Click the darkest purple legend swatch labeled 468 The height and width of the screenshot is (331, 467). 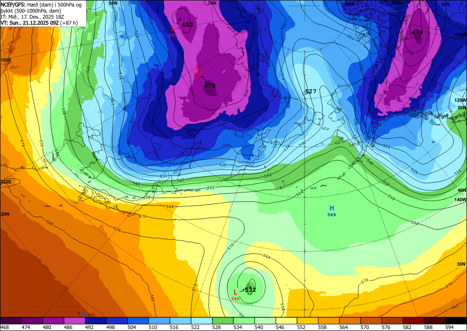tap(11, 321)
